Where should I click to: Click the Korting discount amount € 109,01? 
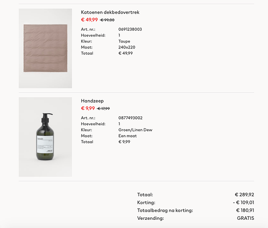click(x=244, y=202)
